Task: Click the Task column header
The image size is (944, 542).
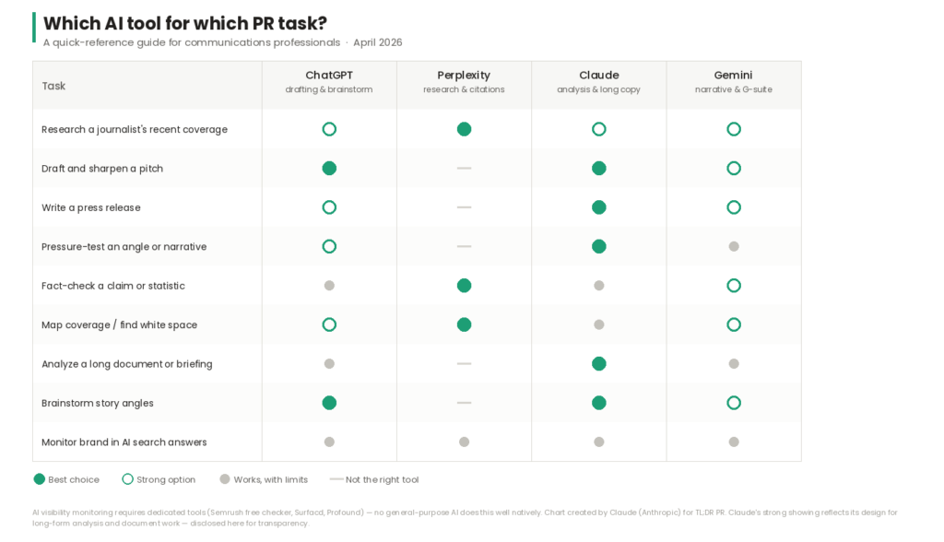Action: tap(53, 86)
